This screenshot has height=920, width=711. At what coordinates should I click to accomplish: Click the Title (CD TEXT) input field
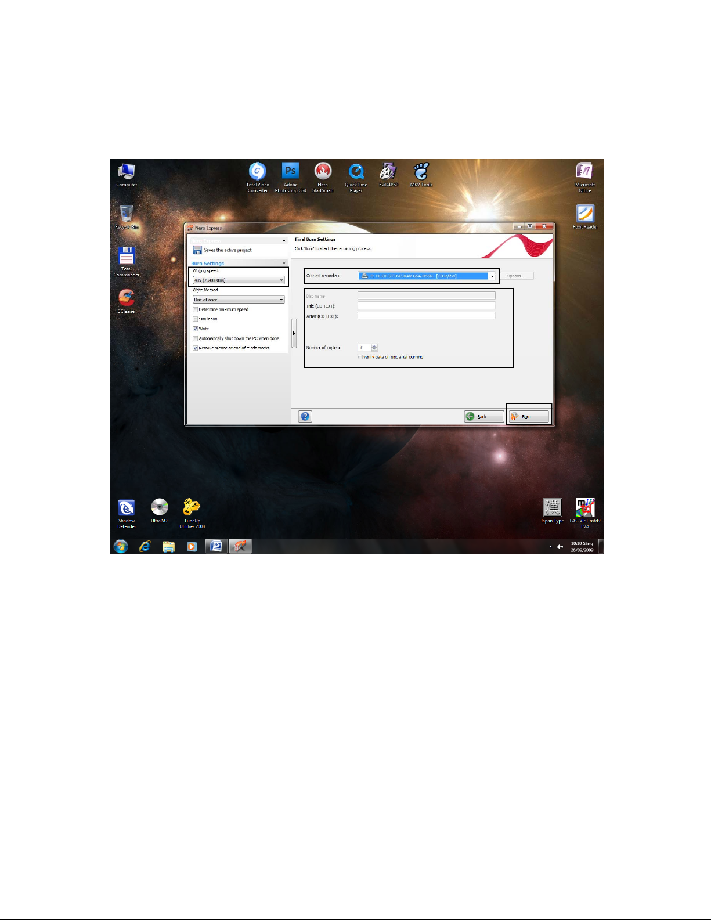[x=426, y=306]
